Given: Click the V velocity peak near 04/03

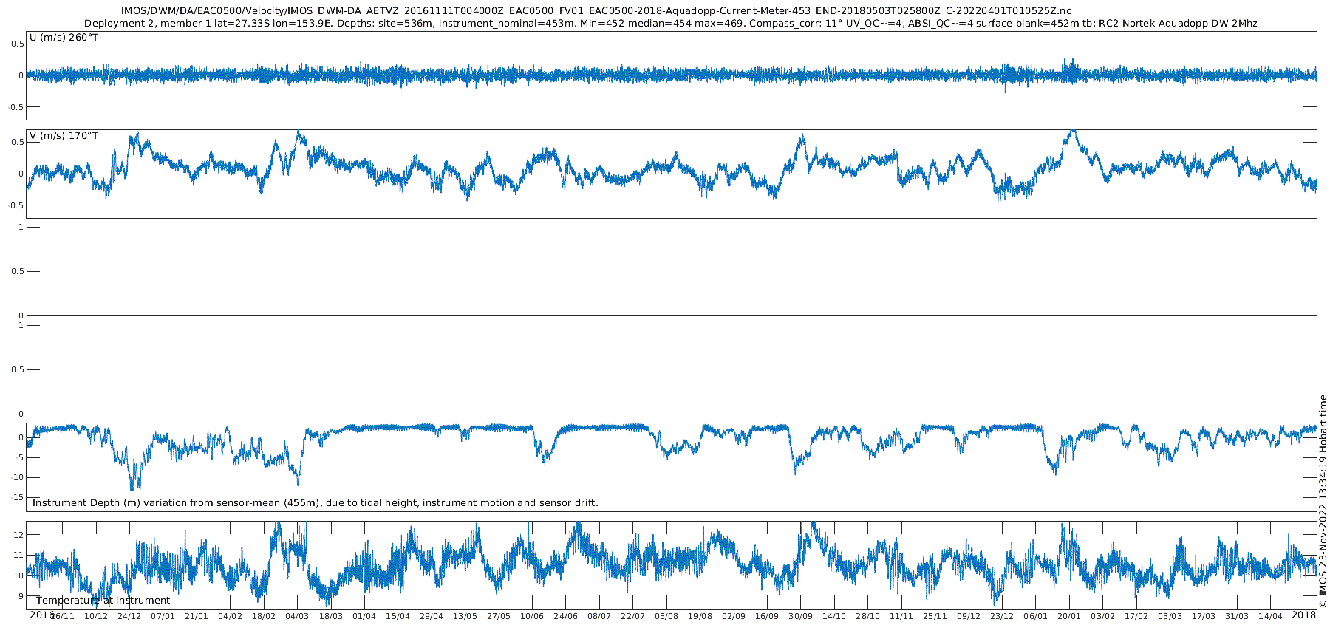Looking at the screenshot, I should [298, 133].
